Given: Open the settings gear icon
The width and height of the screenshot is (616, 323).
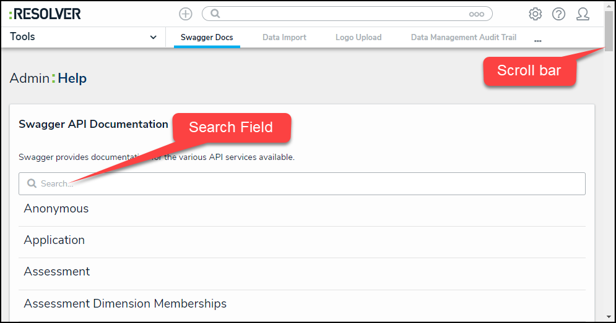Looking at the screenshot, I should click(535, 14).
